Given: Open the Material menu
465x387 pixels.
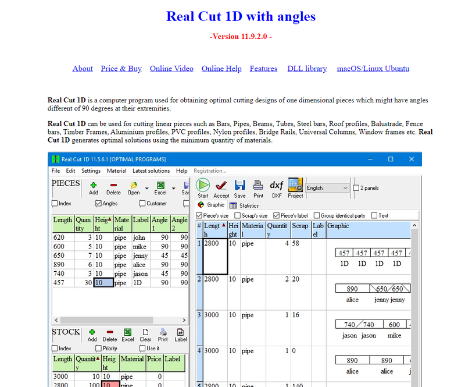Looking at the screenshot, I should (116, 171).
